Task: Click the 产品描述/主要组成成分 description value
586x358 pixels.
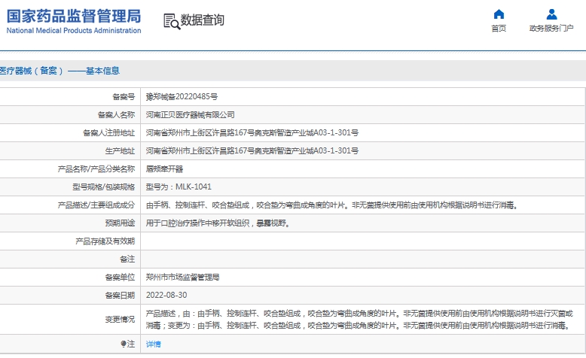Action: [332, 205]
